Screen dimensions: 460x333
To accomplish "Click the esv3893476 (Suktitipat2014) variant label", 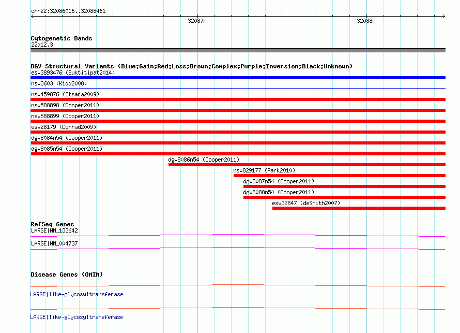I will pyautogui.click(x=73, y=73).
